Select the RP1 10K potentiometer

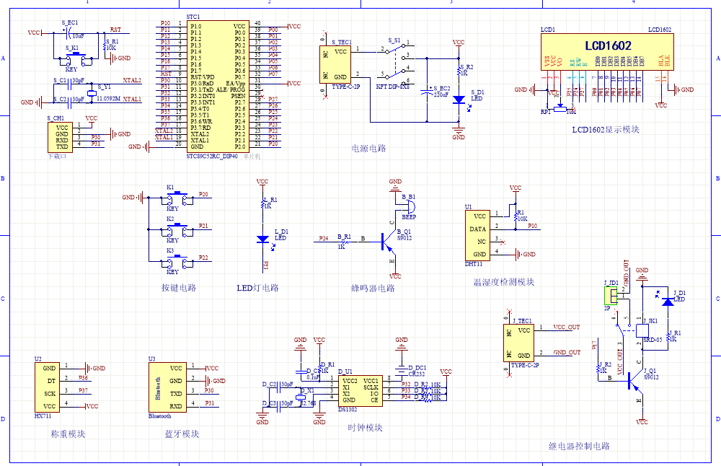click(559, 108)
